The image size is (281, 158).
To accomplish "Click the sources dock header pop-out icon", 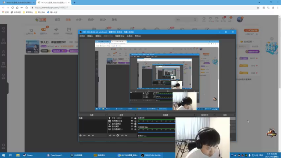I will [x=135, y=115].
